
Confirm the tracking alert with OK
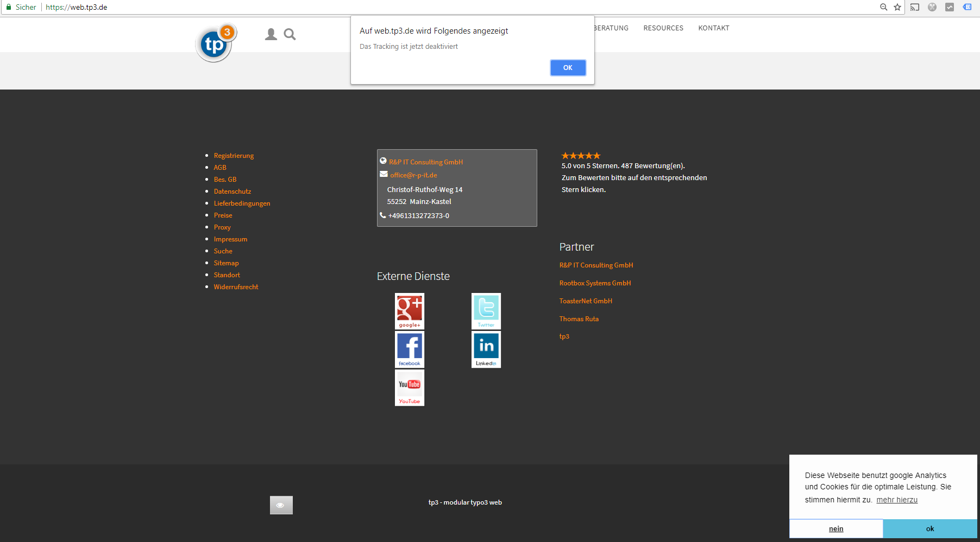(568, 68)
